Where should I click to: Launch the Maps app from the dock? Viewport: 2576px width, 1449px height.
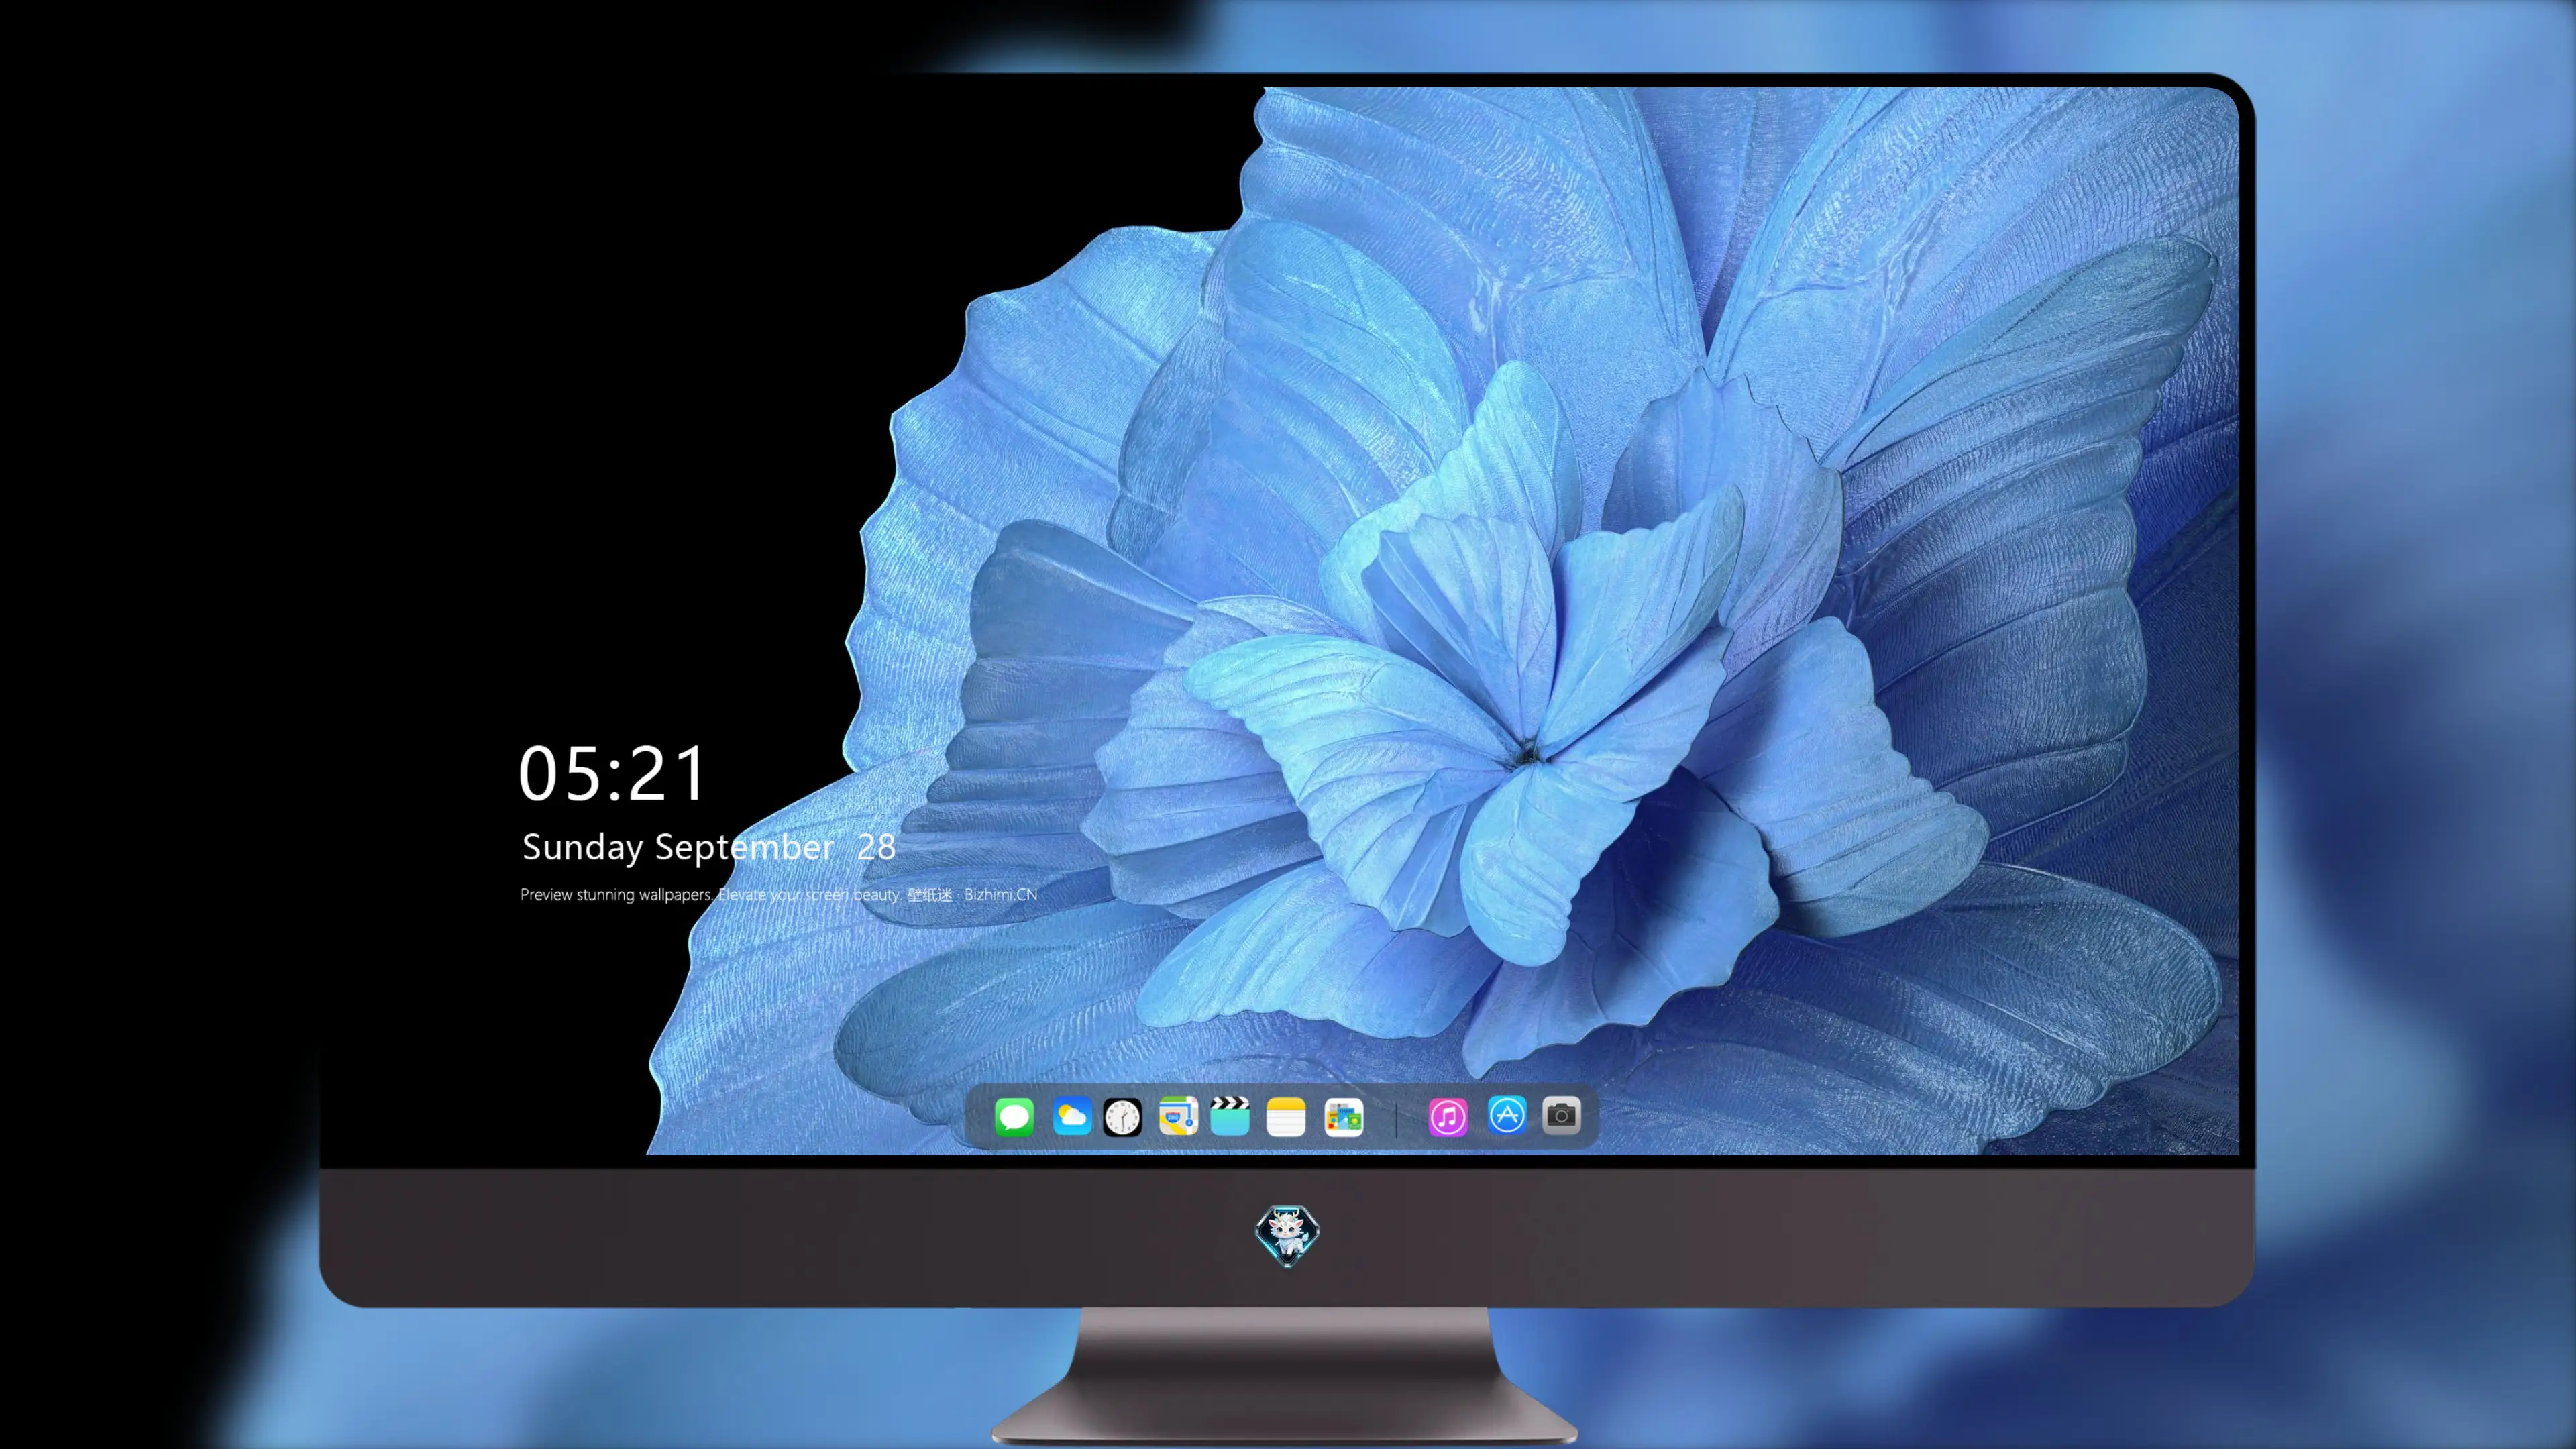coord(1178,1116)
